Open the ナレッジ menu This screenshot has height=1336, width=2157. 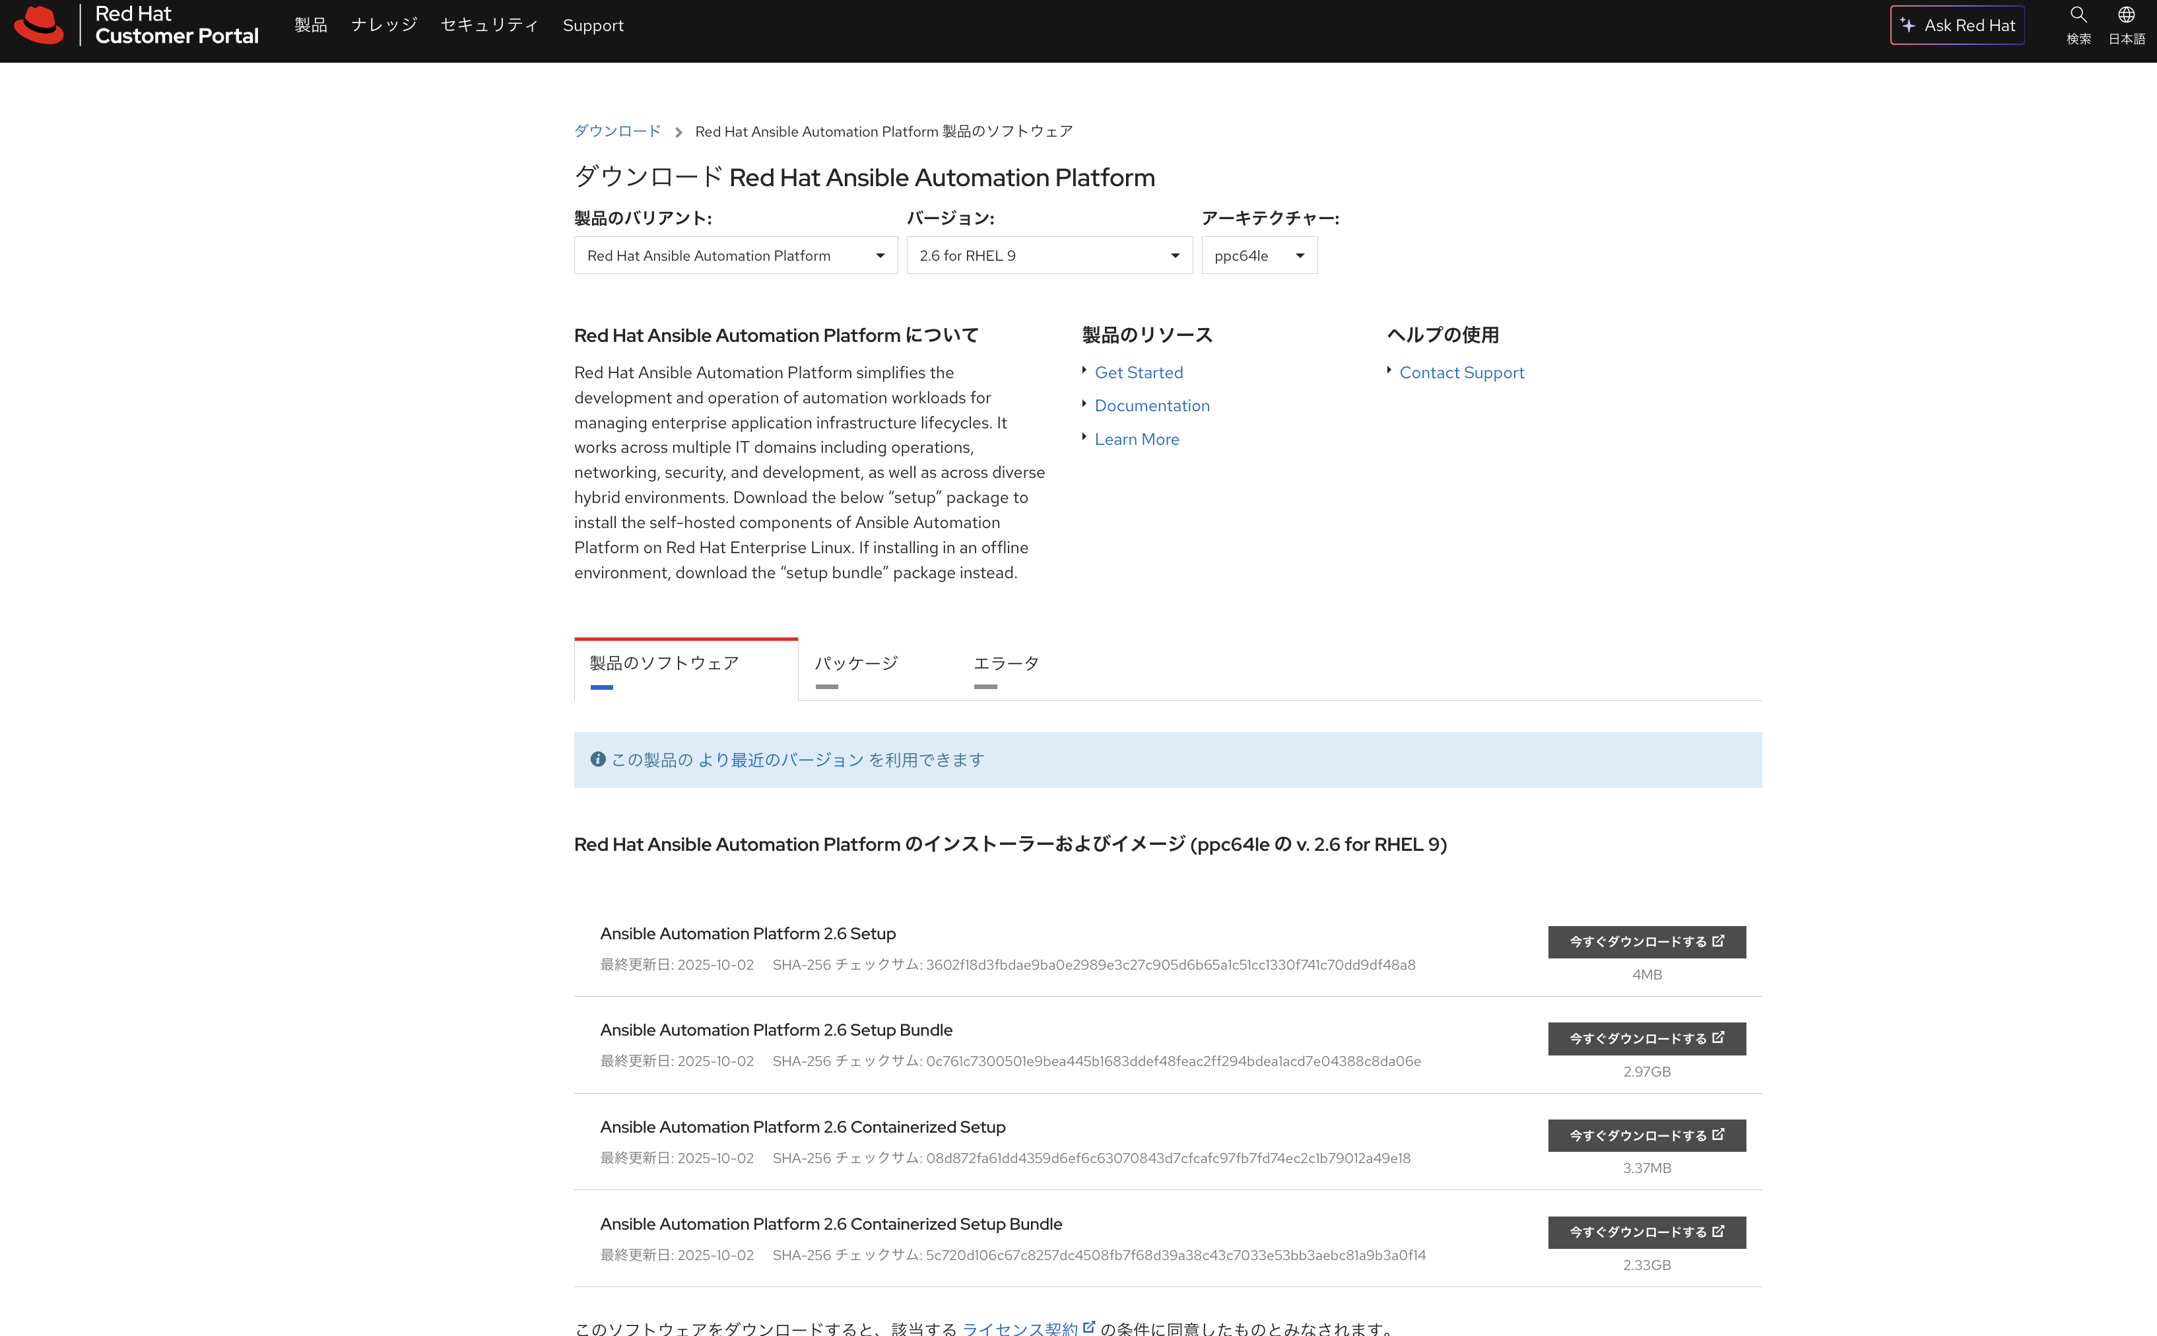point(383,26)
